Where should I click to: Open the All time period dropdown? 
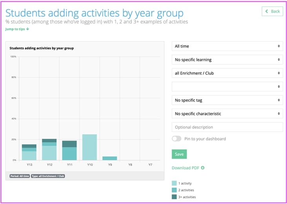[227, 46]
